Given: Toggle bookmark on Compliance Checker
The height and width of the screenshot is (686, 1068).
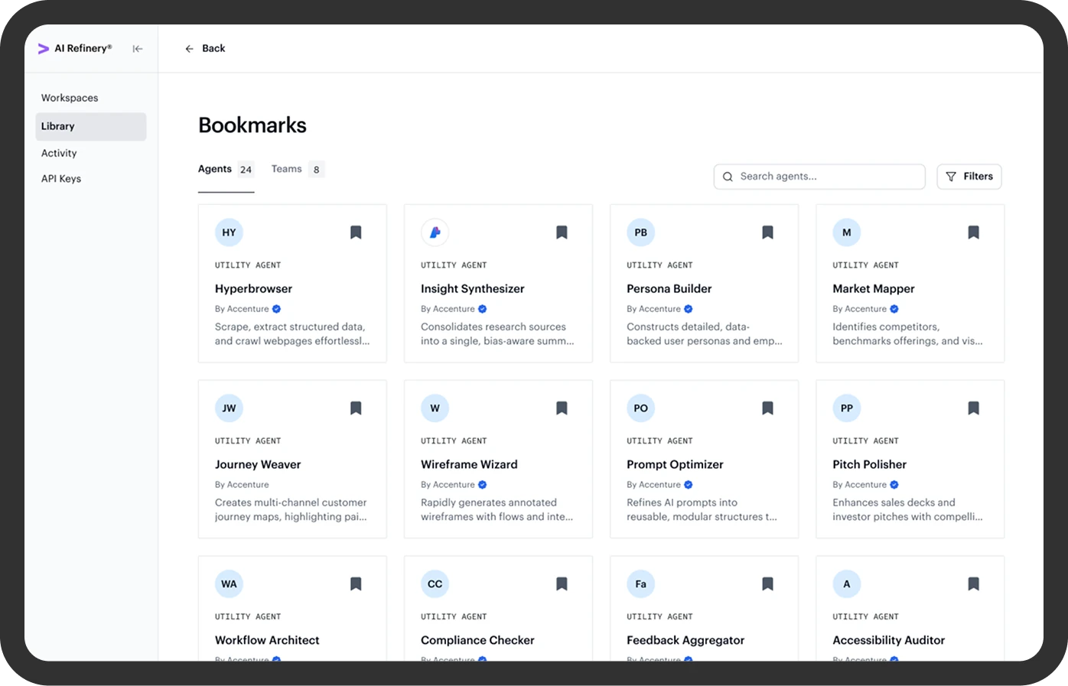Looking at the screenshot, I should [x=562, y=584].
